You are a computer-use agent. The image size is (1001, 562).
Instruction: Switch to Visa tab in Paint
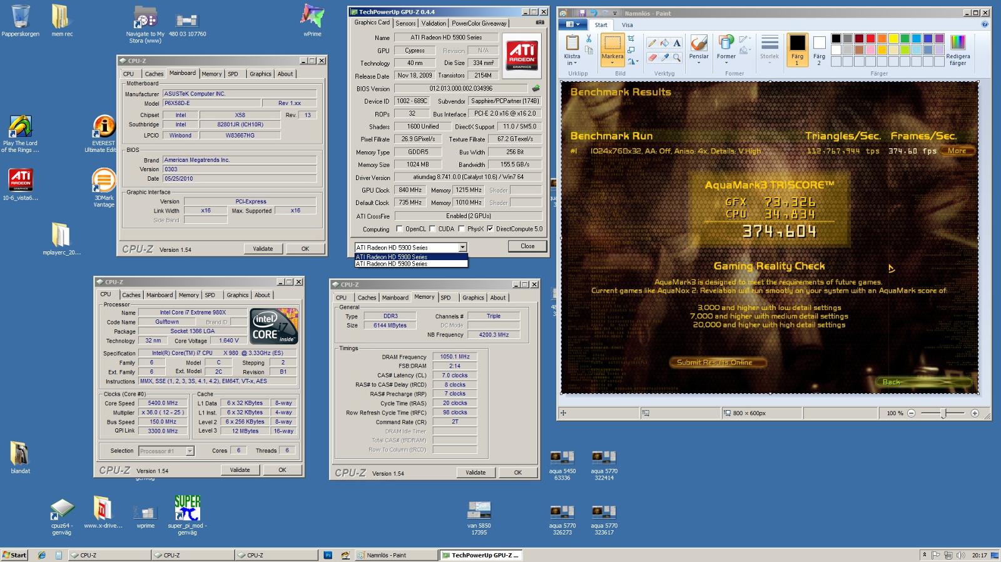(x=628, y=25)
